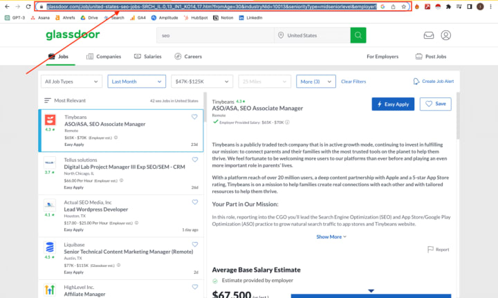Select the Careers tab
The height and width of the screenshot is (298, 498).
click(x=188, y=57)
